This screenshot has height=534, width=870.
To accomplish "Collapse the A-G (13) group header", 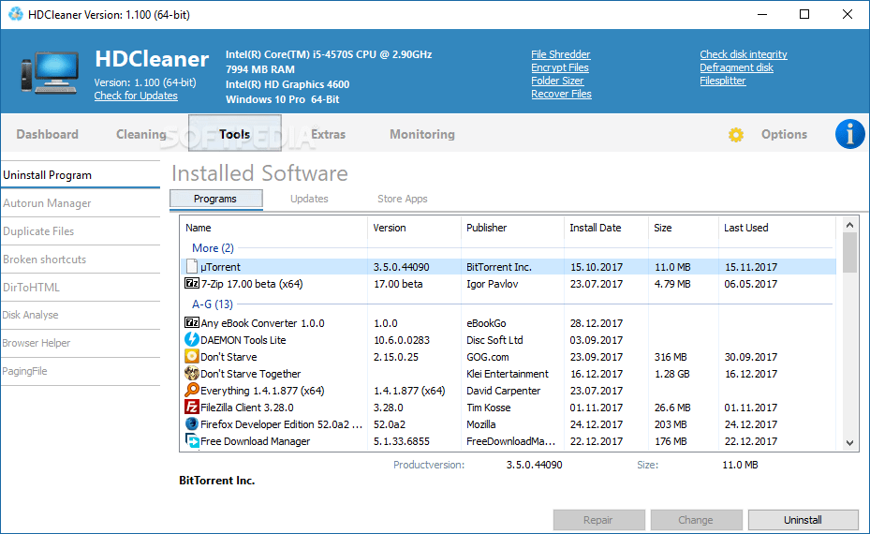I will coord(213,304).
